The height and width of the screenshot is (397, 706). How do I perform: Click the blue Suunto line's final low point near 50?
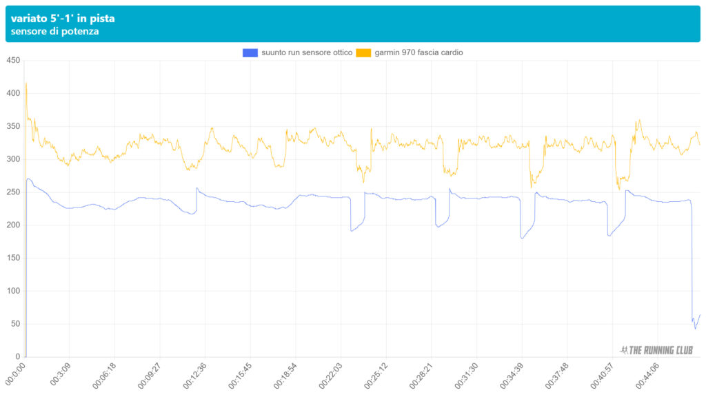695,328
